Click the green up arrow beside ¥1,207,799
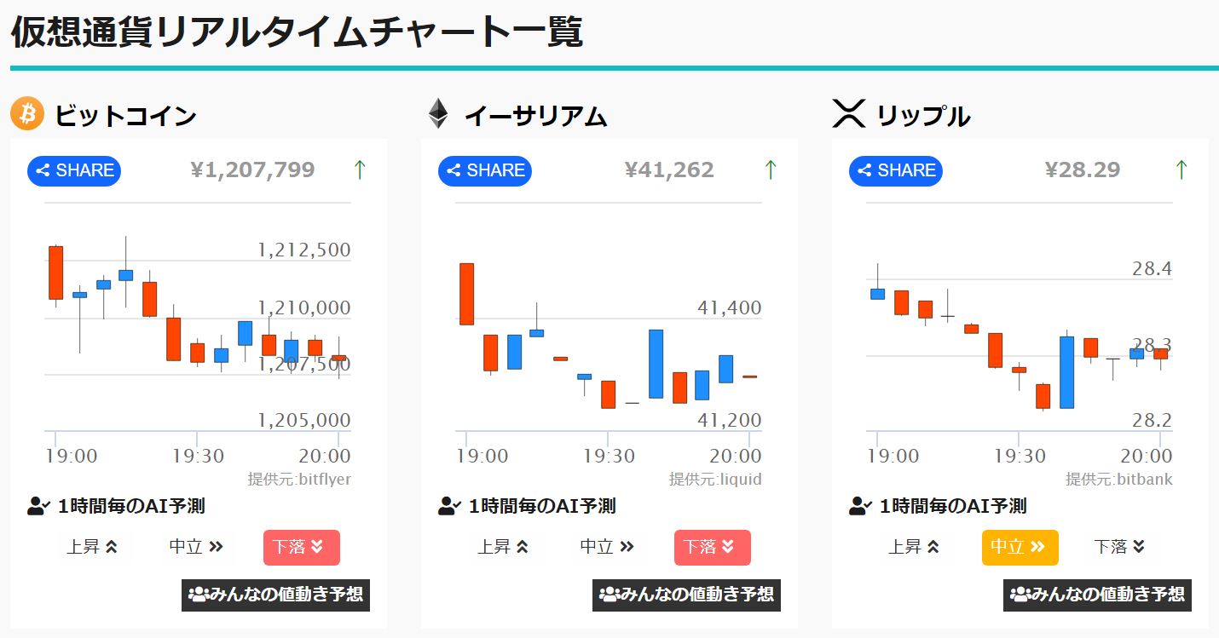This screenshot has height=638, width=1219. pos(360,170)
